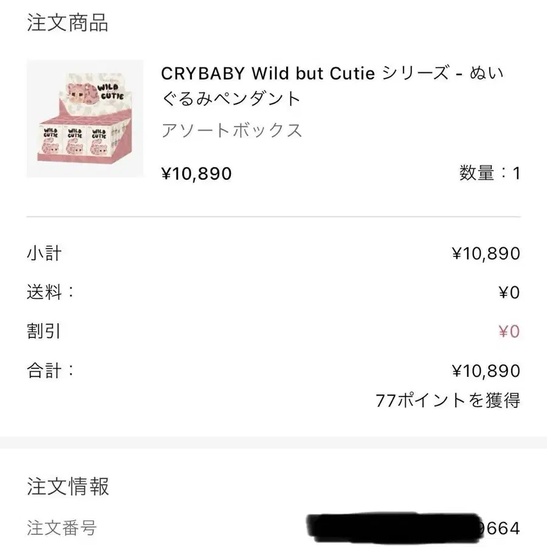Click the CRYBABY Wild but Cutie product title
Viewport: 547px width, 547px height.
332,86
